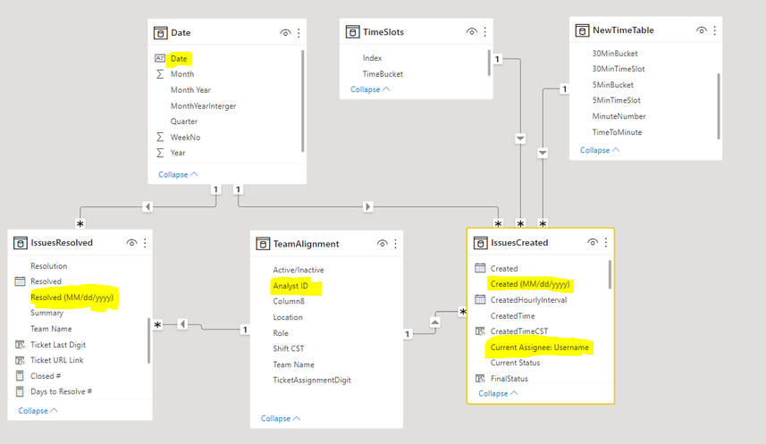Click the sigma icon next to WeekNo
This screenshot has height=444, width=766.
point(160,138)
